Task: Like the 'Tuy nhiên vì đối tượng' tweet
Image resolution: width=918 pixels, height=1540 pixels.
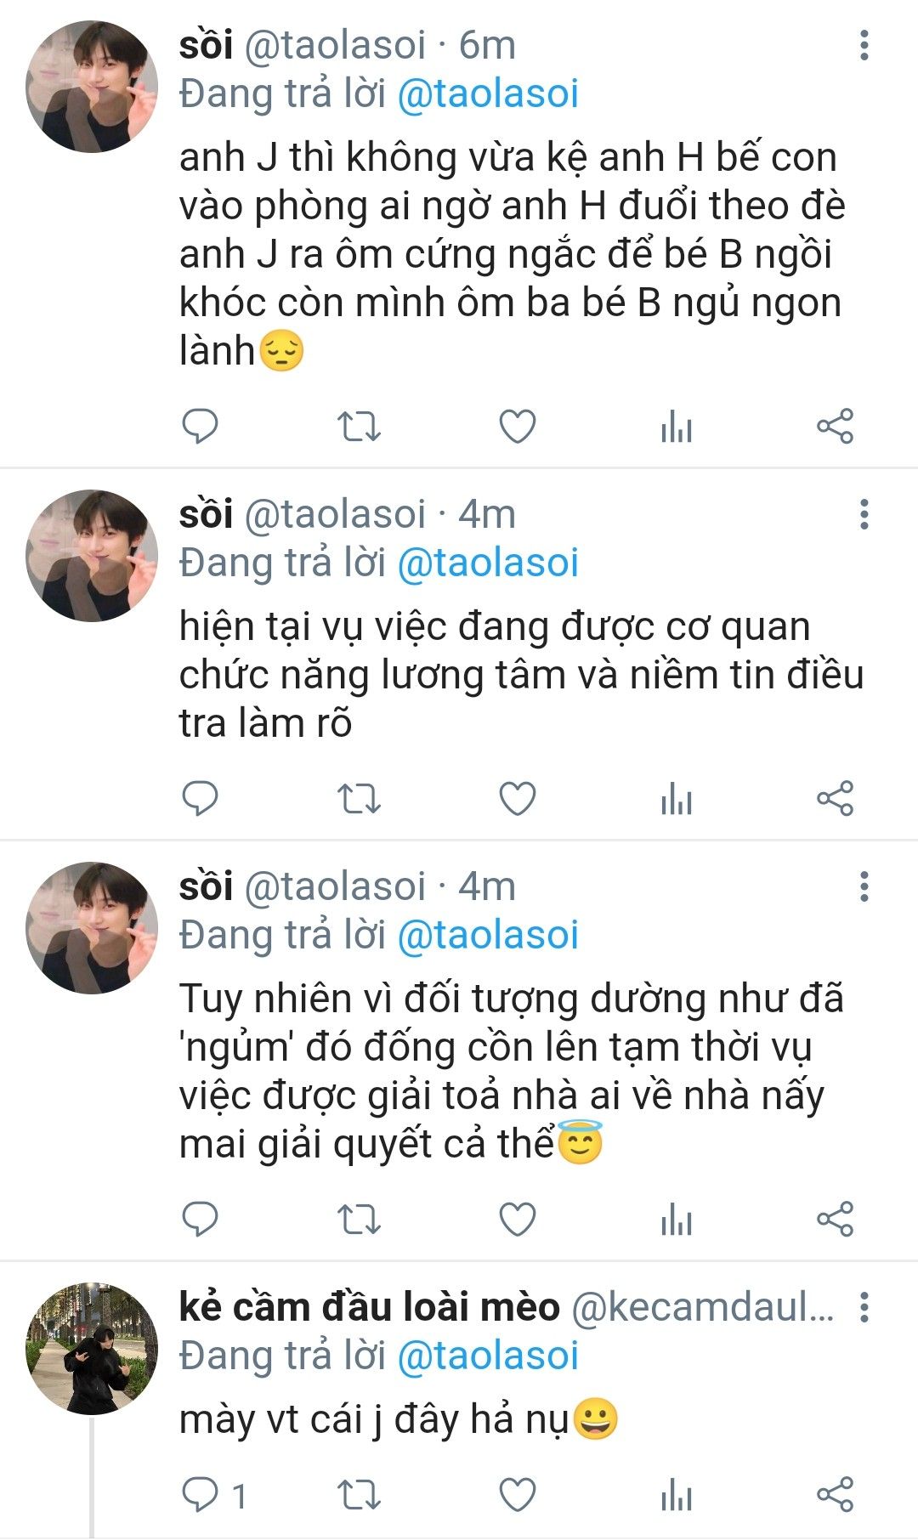Action: (x=517, y=1219)
